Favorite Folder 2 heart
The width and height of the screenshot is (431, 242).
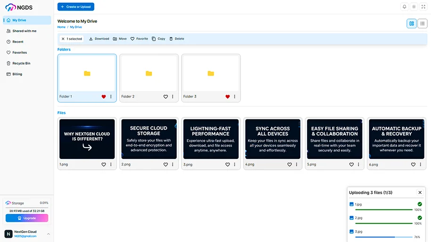tap(166, 97)
